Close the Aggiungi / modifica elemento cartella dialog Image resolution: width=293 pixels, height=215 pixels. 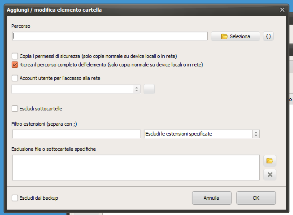(x=282, y=9)
